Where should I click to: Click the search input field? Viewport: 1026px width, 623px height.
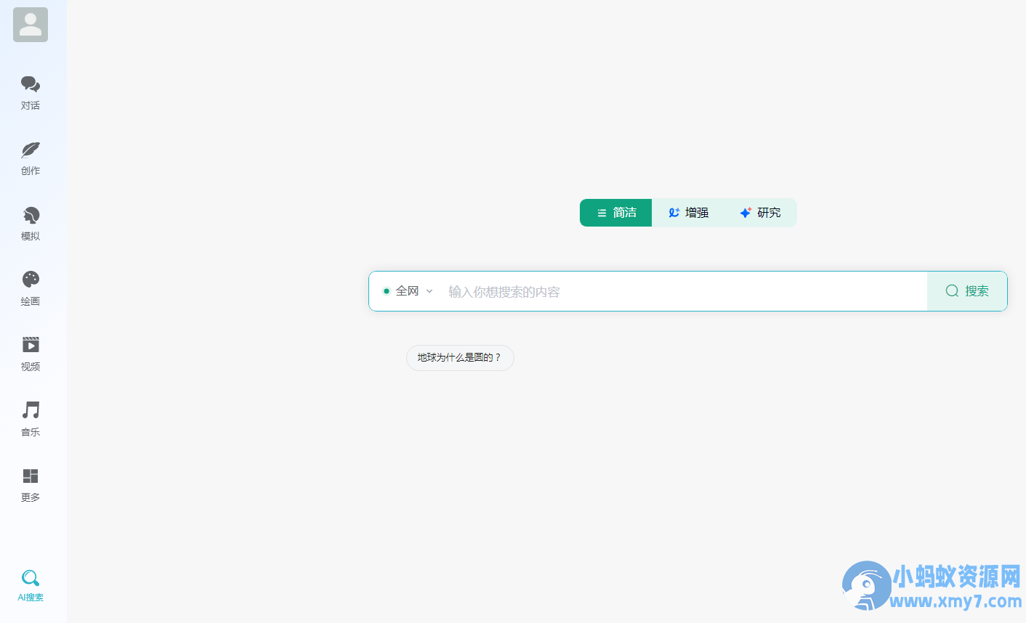pos(654,290)
